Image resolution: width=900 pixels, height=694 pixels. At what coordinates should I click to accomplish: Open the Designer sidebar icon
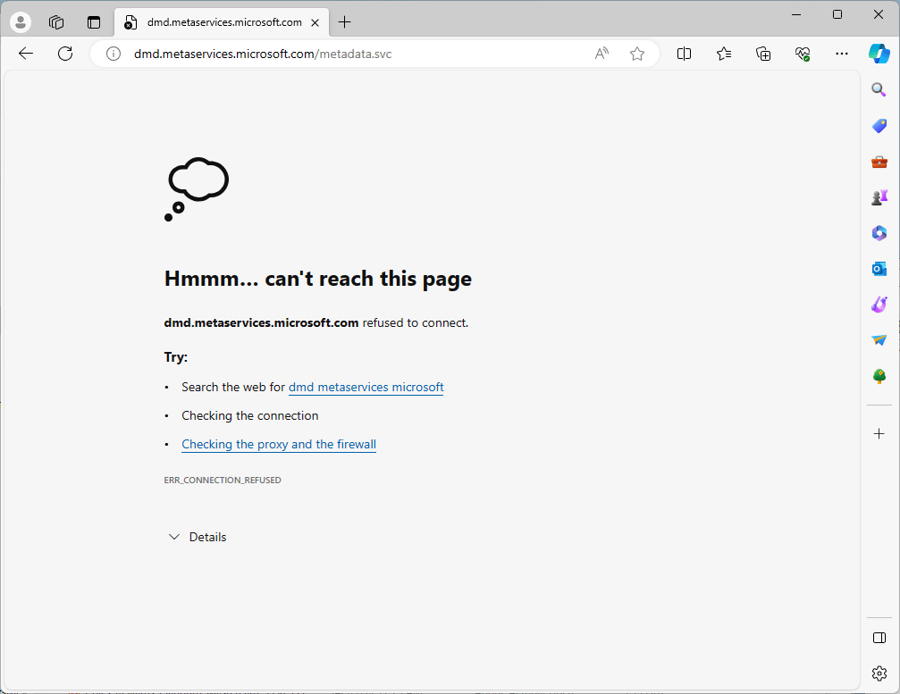coord(879,305)
